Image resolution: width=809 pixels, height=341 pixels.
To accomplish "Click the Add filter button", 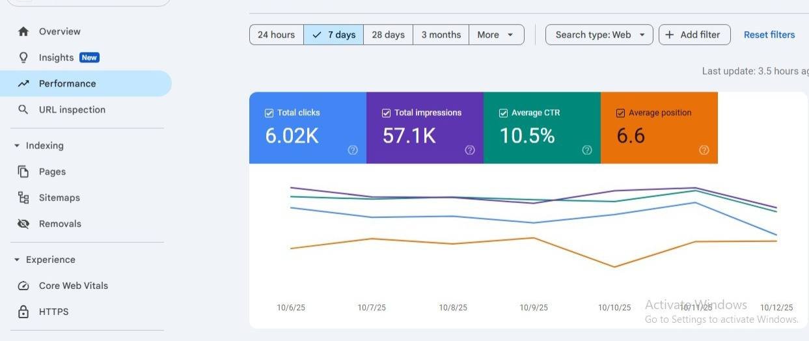I will point(694,34).
